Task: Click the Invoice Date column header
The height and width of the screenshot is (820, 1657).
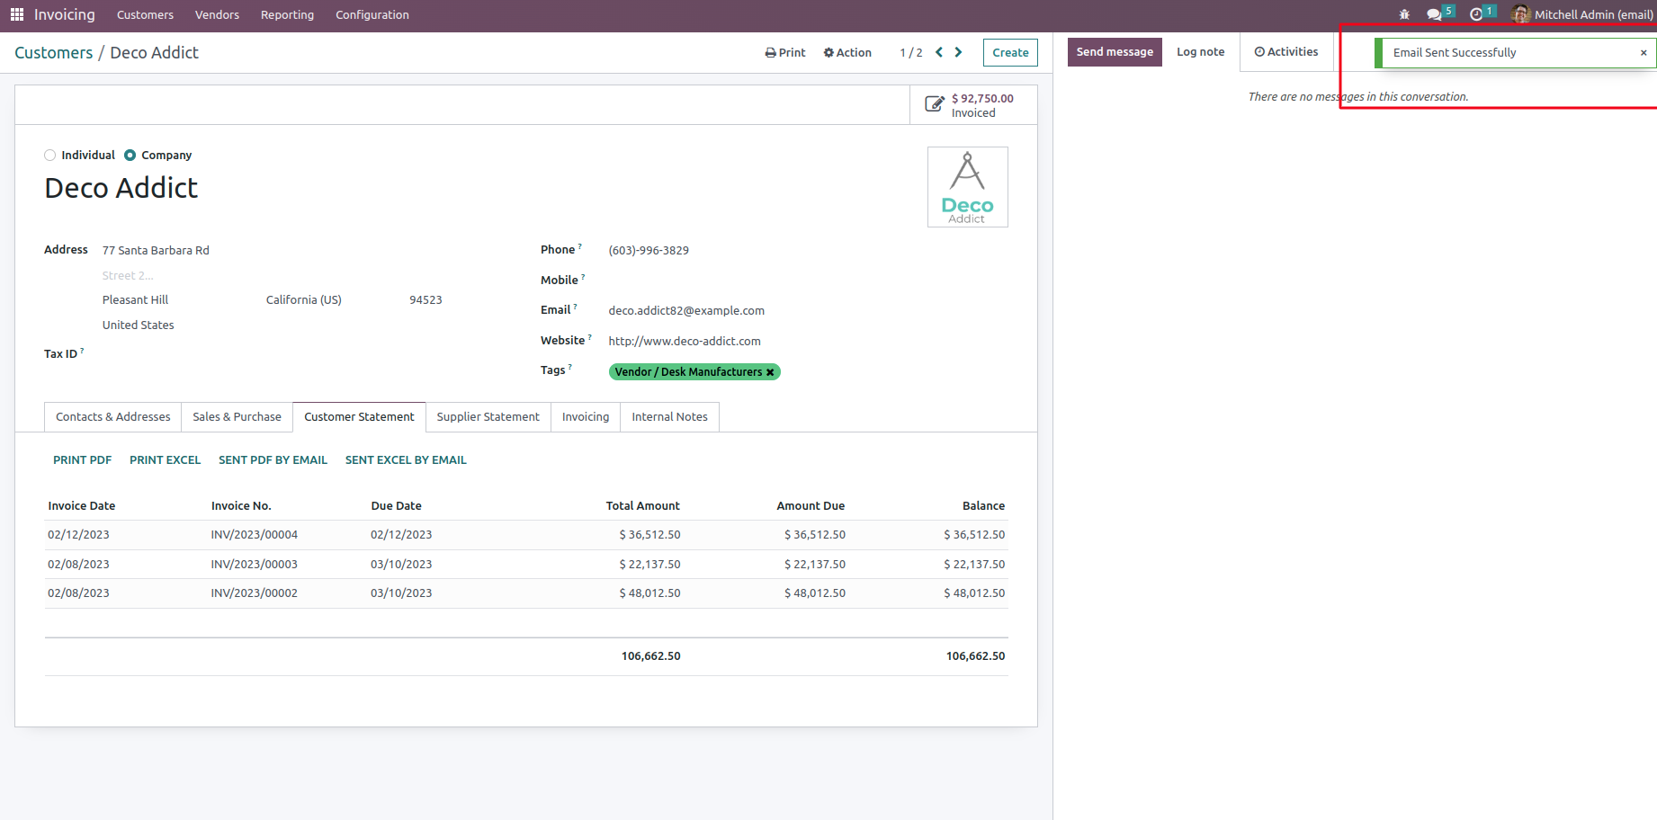Action: tap(82, 506)
